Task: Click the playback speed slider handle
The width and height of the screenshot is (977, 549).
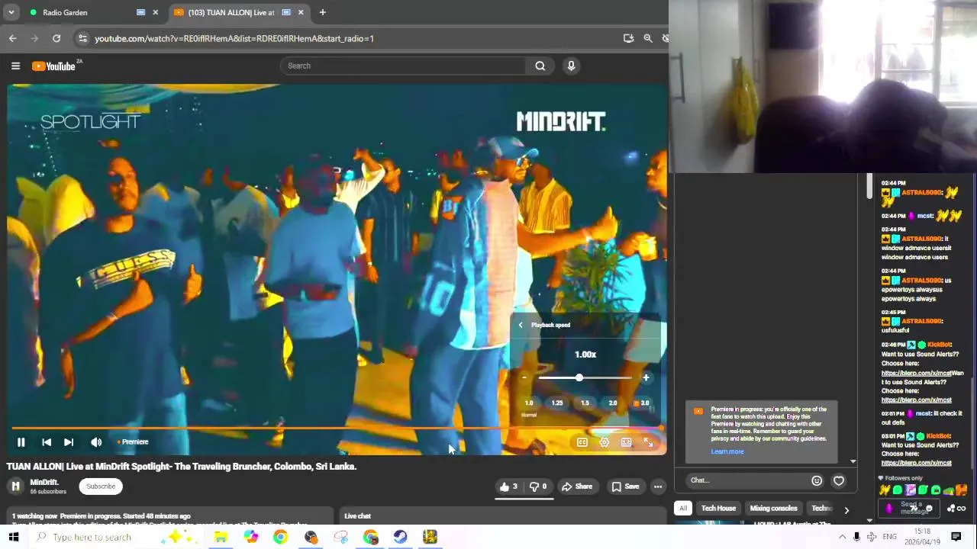Action: point(579,377)
